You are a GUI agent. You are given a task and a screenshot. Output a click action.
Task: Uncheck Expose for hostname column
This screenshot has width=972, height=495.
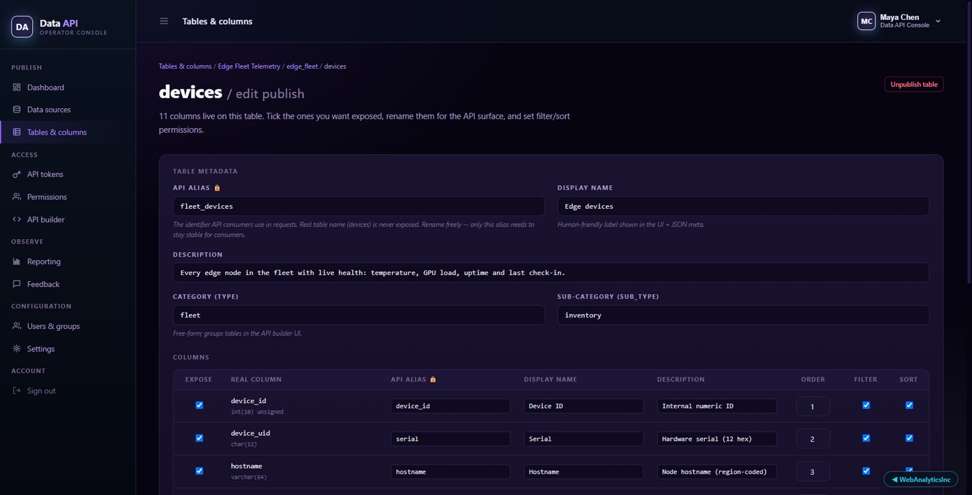[199, 471]
